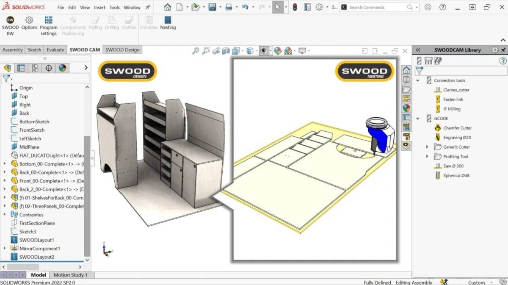Viewport: 508px width, 285px height.
Task: Click the SWOODCAM Library help icon
Action: pos(503,61)
